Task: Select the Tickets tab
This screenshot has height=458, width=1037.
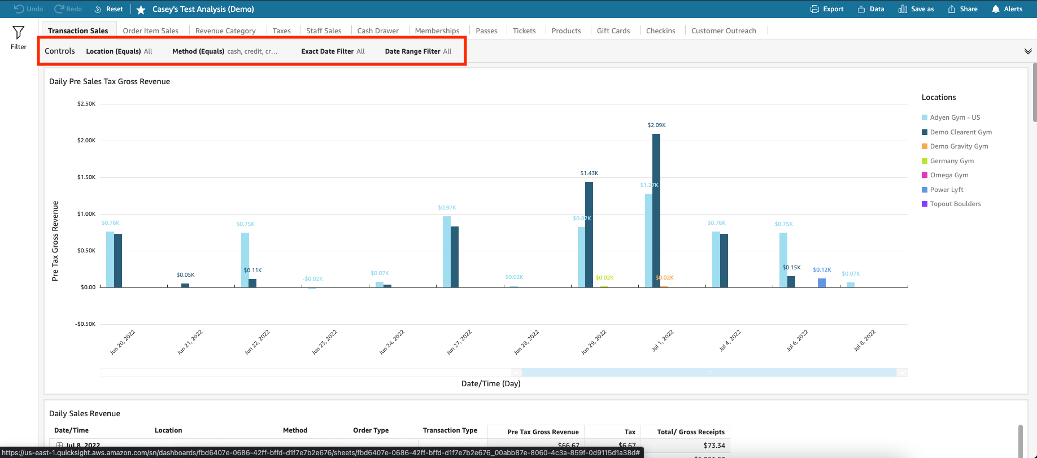Action: 524,30
